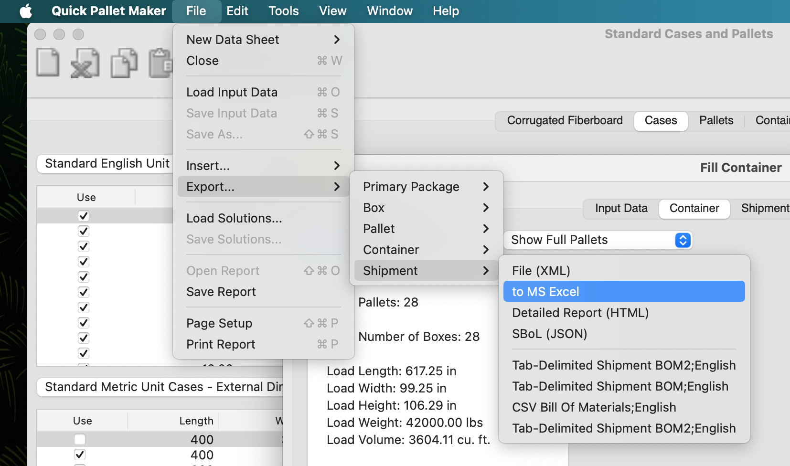This screenshot has width=790, height=466.
Task: Uncheck seventh Use checkbox in English cases
Action: [84, 307]
